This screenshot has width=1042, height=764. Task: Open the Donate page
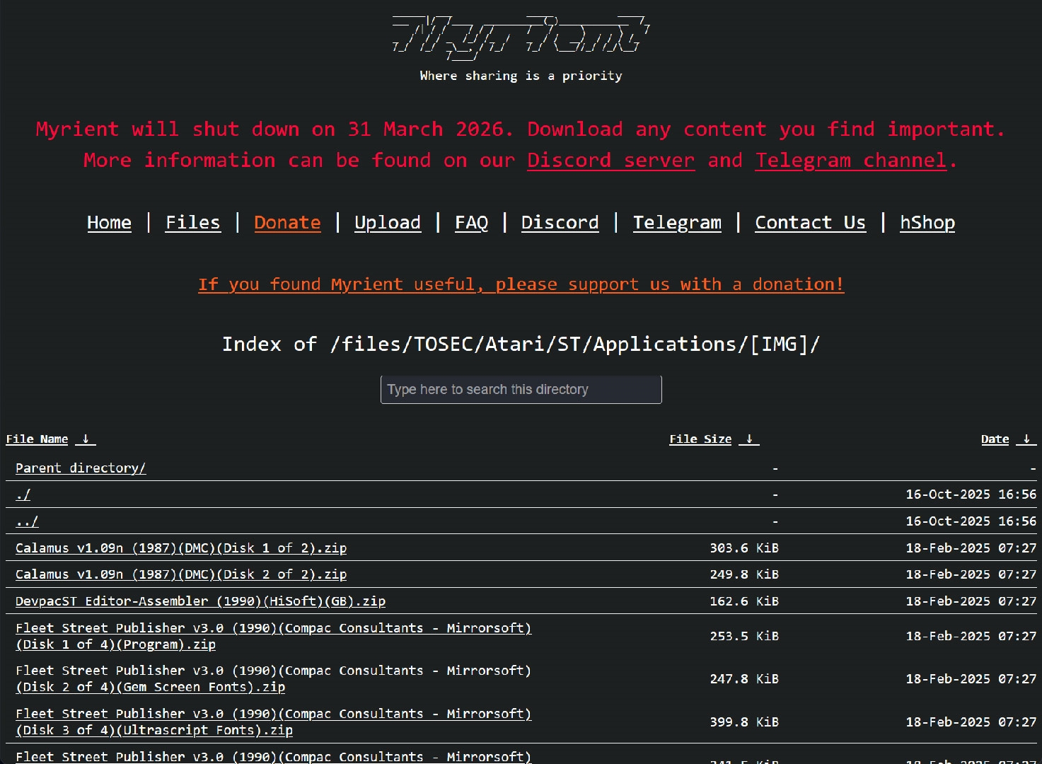pyautogui.click(x=287, y=223)
